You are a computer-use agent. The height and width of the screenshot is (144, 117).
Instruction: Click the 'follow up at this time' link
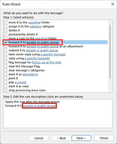47,62
